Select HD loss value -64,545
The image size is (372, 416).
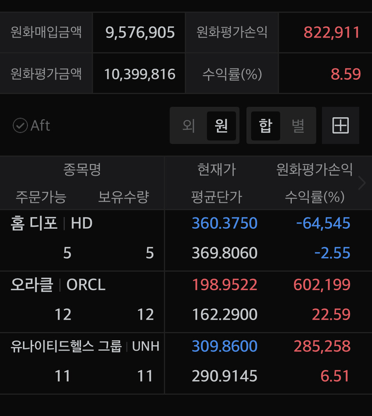pos(323,223)
